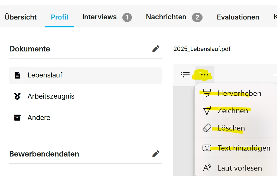Click the Arbeitszeugnis medal icon
The height and width of the screenshot is (176, 277).
17,96
